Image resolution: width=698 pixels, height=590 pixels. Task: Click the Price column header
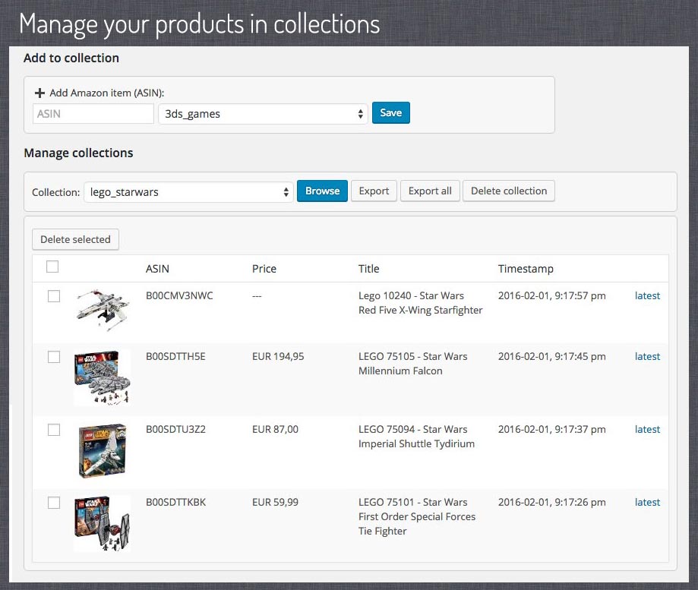(264, 269)
